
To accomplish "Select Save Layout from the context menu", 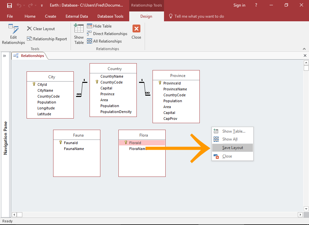I will coord(233,147).
